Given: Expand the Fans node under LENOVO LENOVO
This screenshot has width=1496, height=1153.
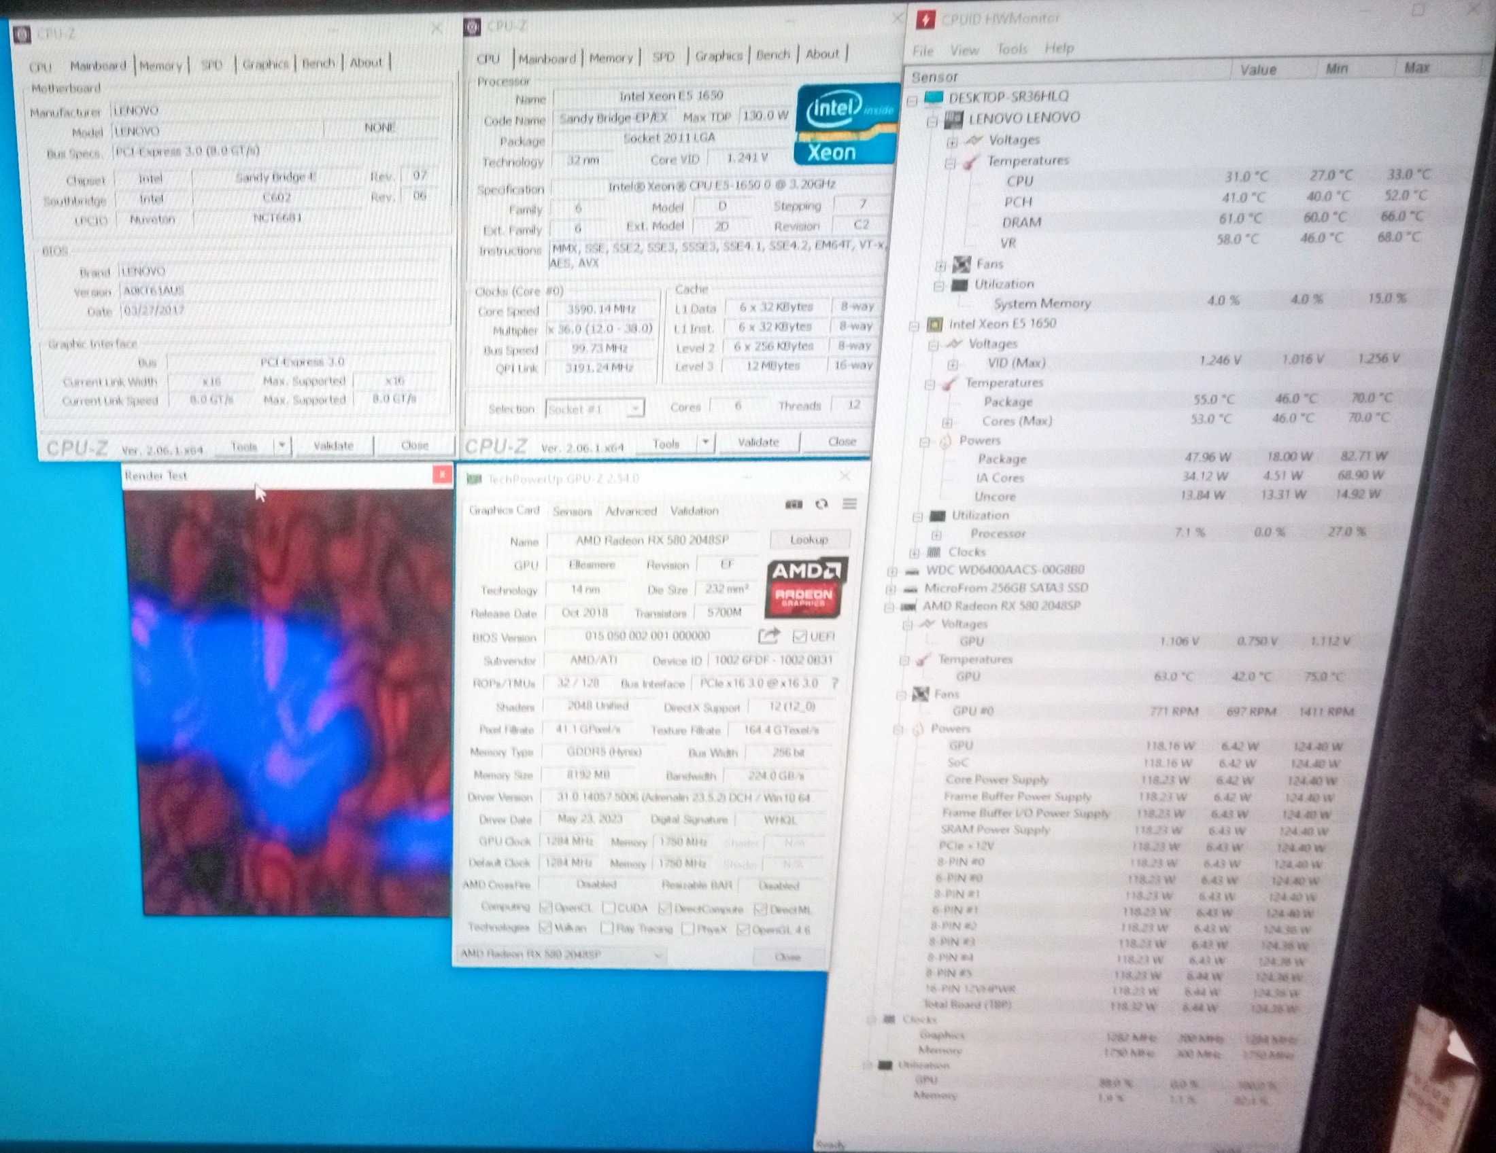Looking at the screenshot, I should [941, 266].
